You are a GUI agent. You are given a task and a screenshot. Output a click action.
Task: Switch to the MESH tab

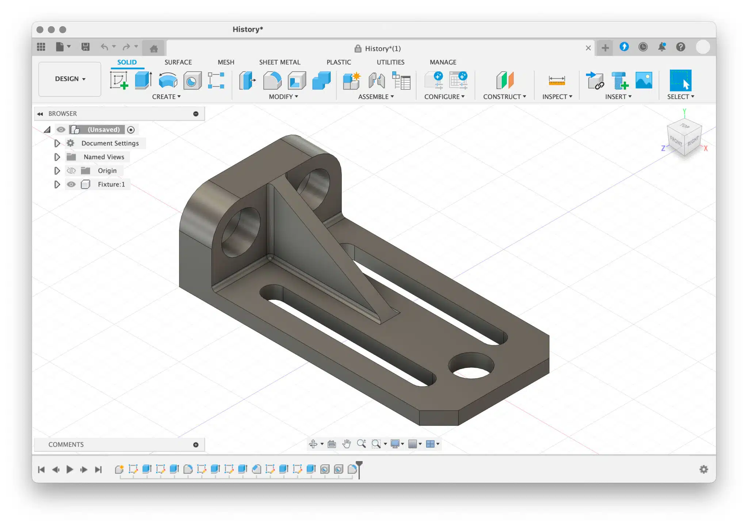point(226,62)
